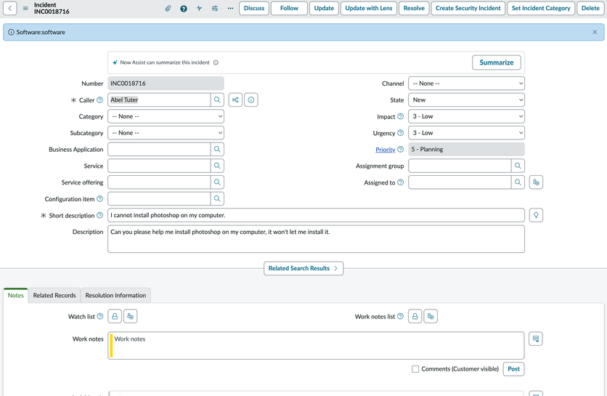Screen dimensions: 607x396
Task: Open the Category dropdown
Action: click(x=166, y=116)
